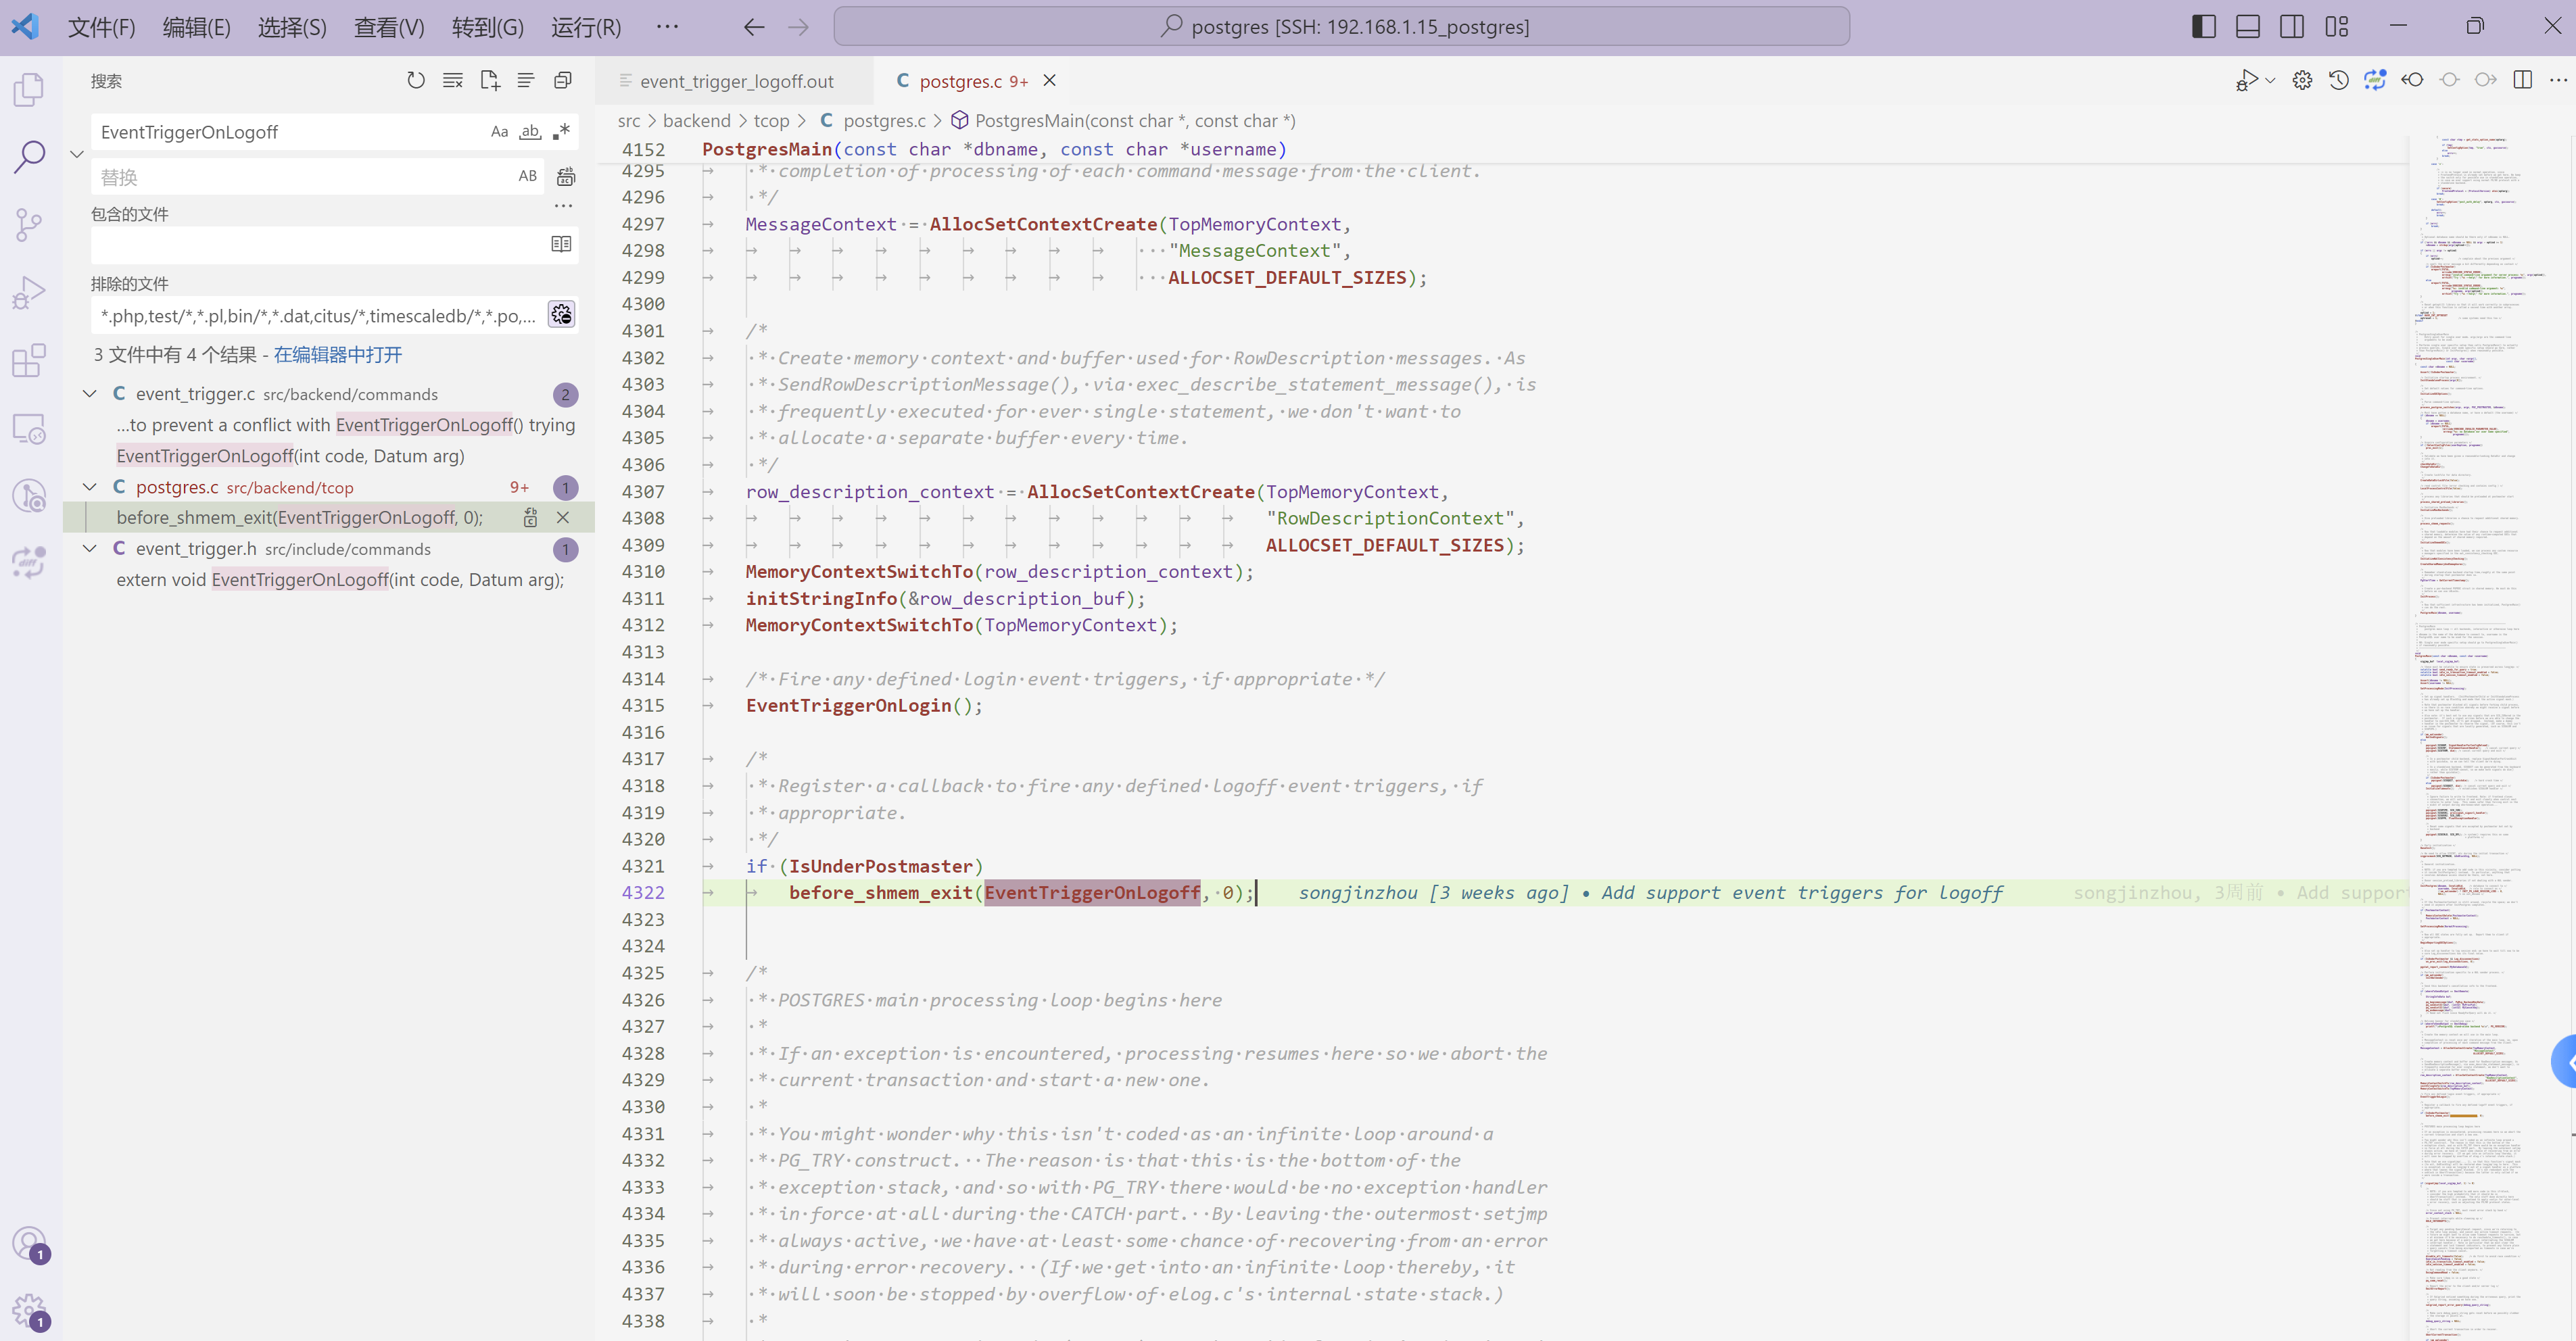Open the 查看(V) menu

tap(389, 27)
